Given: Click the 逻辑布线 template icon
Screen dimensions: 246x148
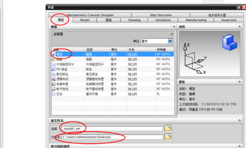Looking at the screenshot, I should point(54,79).
